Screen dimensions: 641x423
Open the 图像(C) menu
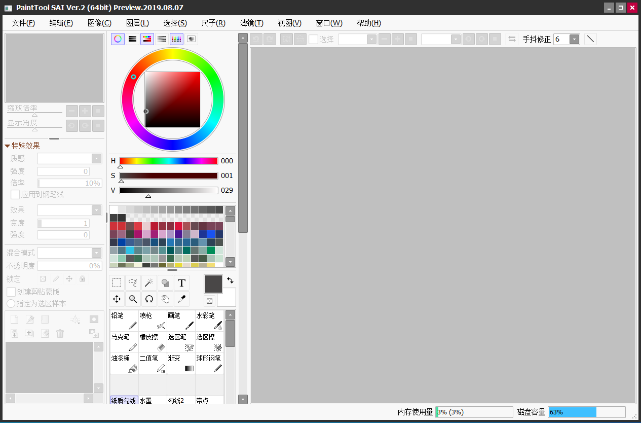coord(99,23)
